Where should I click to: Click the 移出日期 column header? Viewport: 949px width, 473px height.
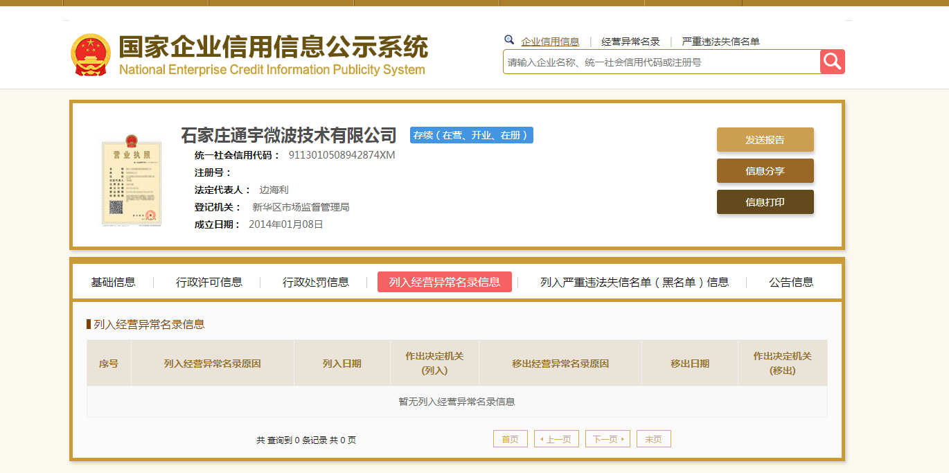point(690,363)
